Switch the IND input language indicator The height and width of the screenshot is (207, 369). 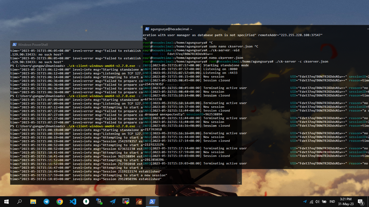[332, 202]
